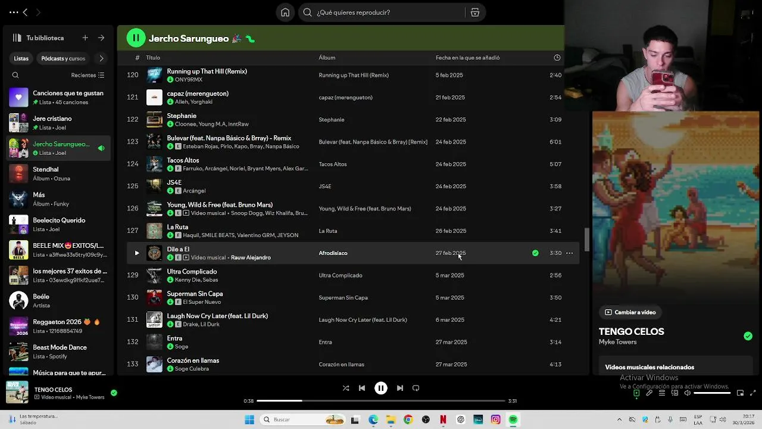Open the 'La Ruta' album cover thumbnail
Image resolution: width=762 pixels, height=429 pixels.
click(x=154, y=231)
